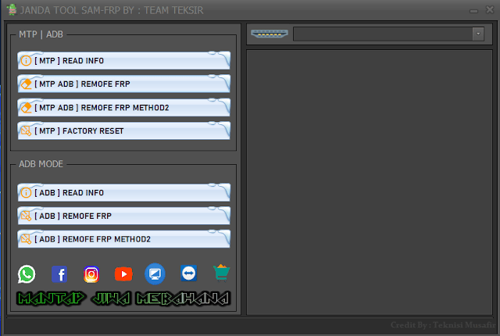Click [ ADB ] READ INFO button
Viewport: 500px width, 336px height.
tap(124, 192)
